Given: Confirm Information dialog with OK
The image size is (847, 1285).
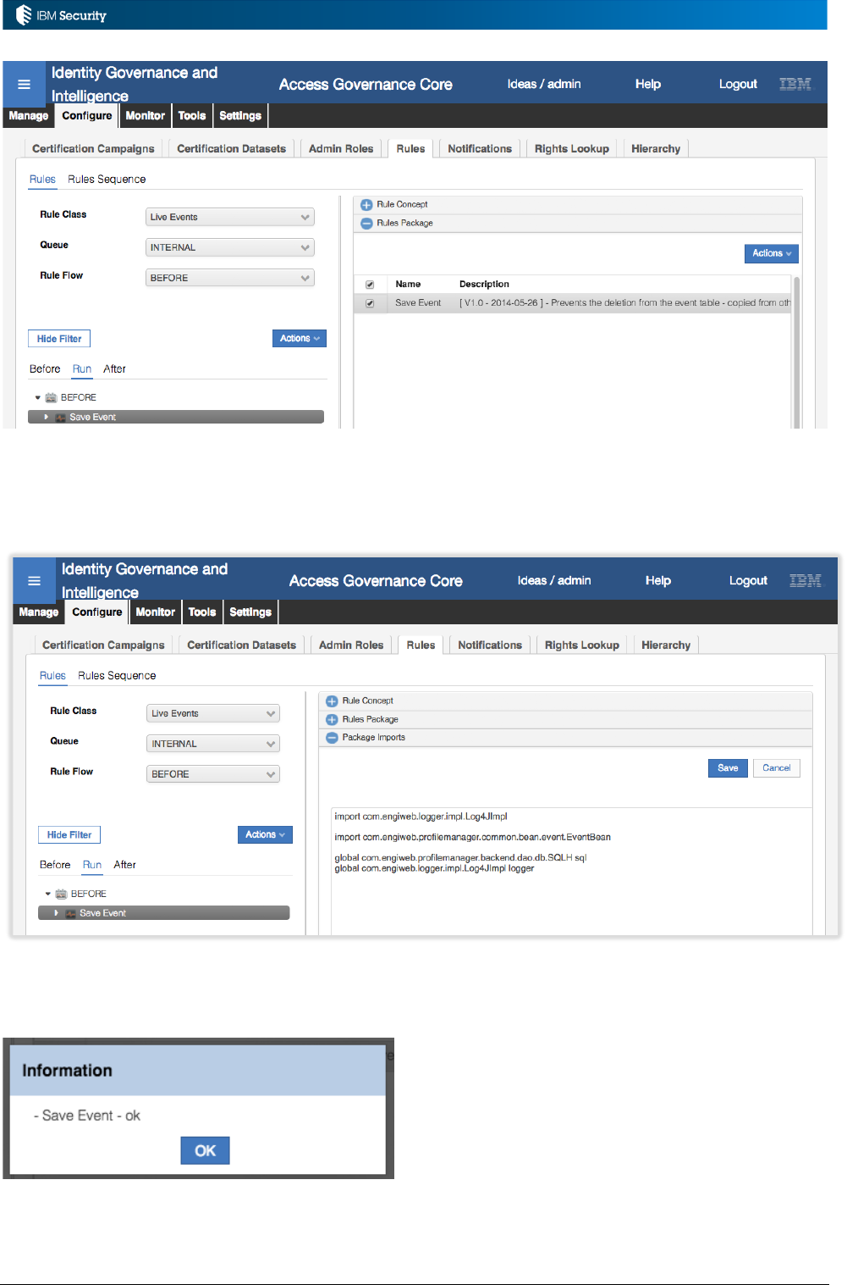Looking at the screenshot, I should [205, 1151].
